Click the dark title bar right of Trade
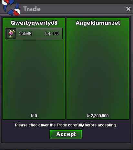 (x=83, y=9)
